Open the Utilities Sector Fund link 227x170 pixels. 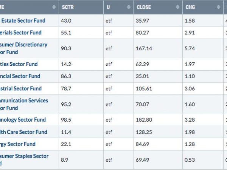[19, 64]
